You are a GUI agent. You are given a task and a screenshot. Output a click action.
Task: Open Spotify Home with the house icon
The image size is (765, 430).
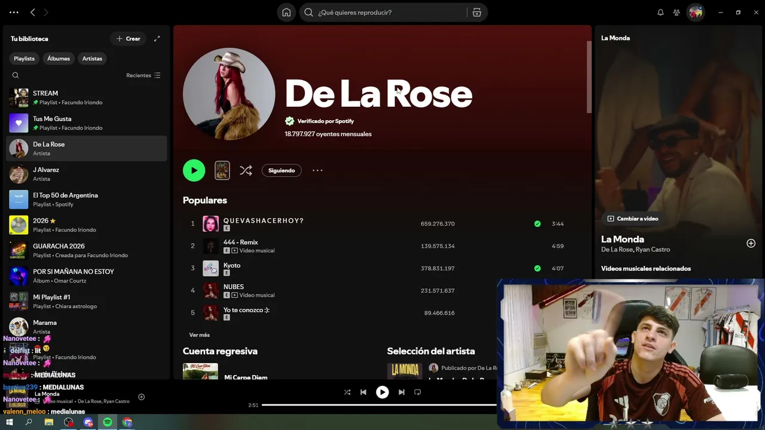286,13
